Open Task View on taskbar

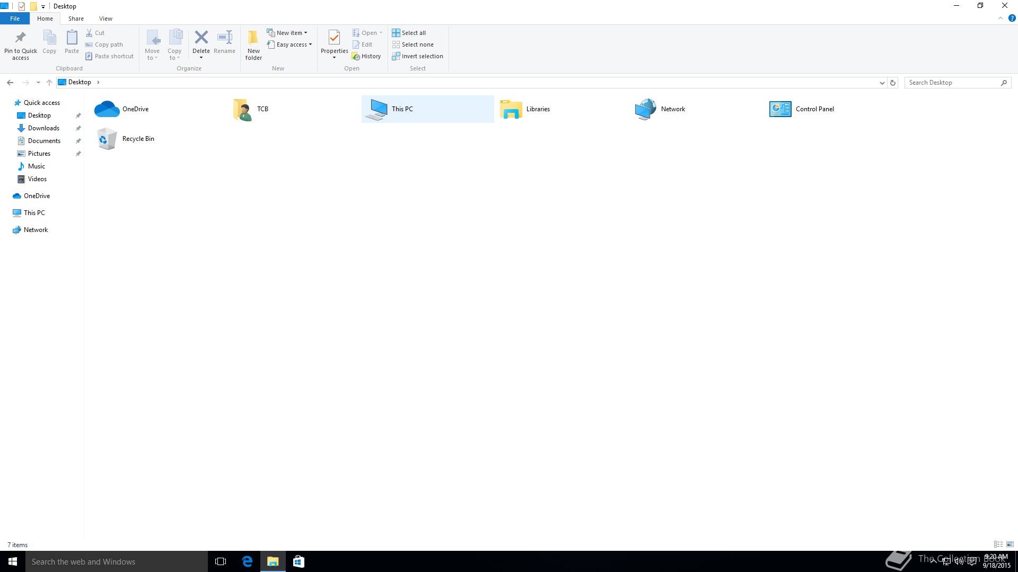221,561
